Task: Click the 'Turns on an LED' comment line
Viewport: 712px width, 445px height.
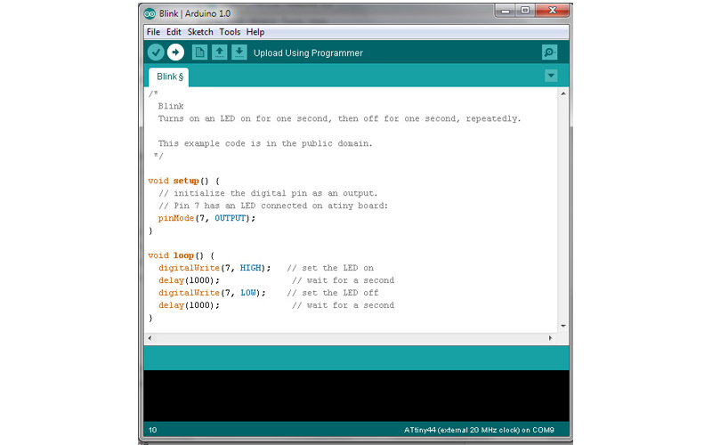Action: pyautogui.click(x=339, y=118)
